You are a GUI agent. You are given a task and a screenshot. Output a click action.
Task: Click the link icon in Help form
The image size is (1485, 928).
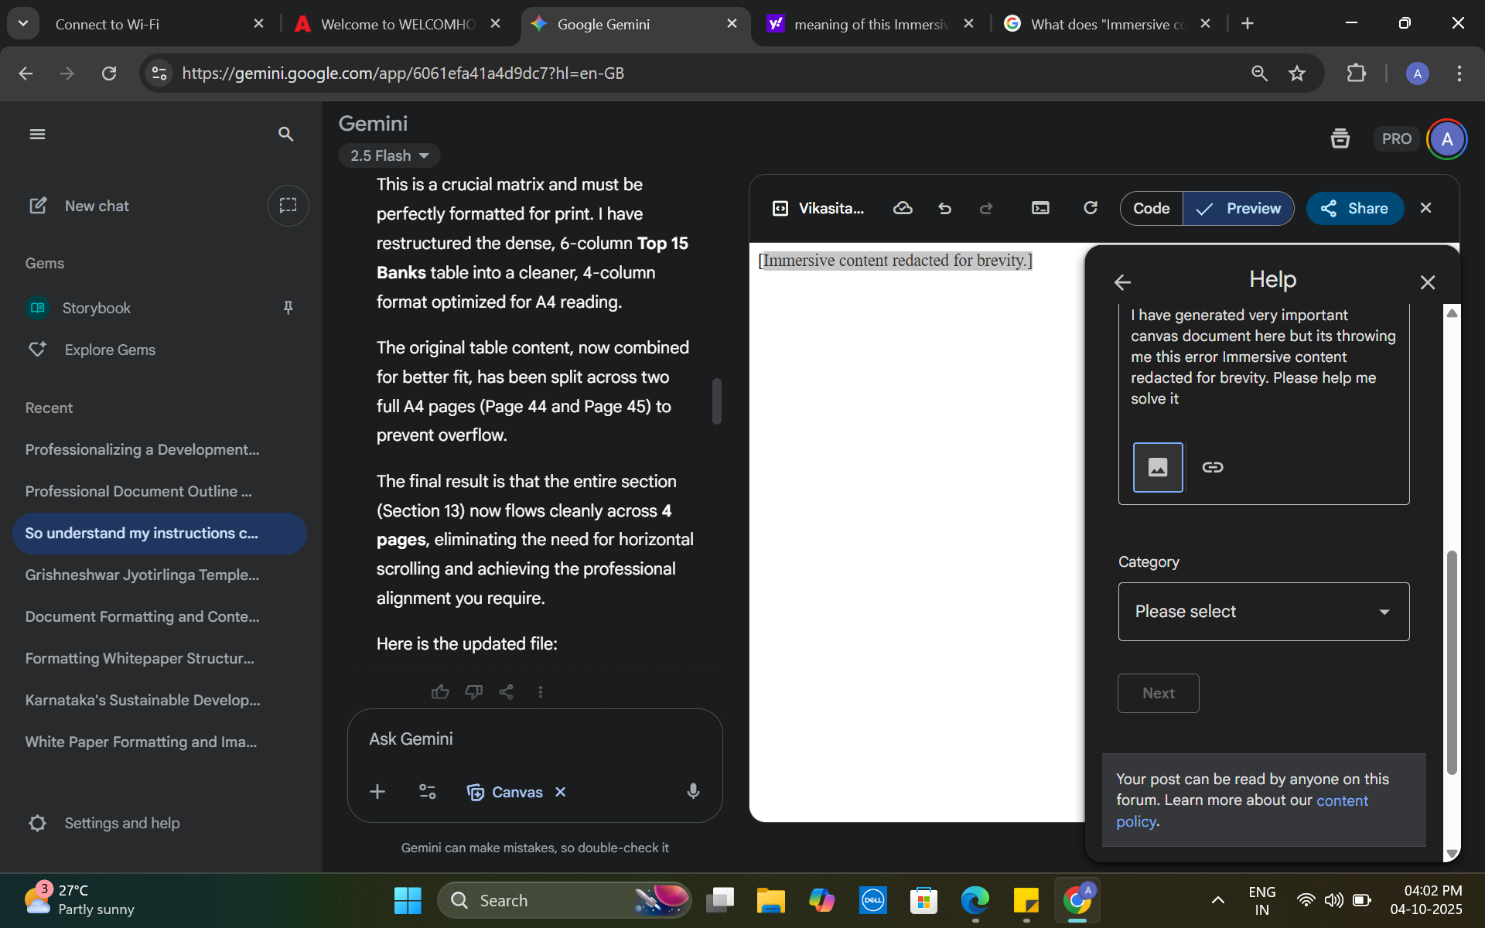1213,467
